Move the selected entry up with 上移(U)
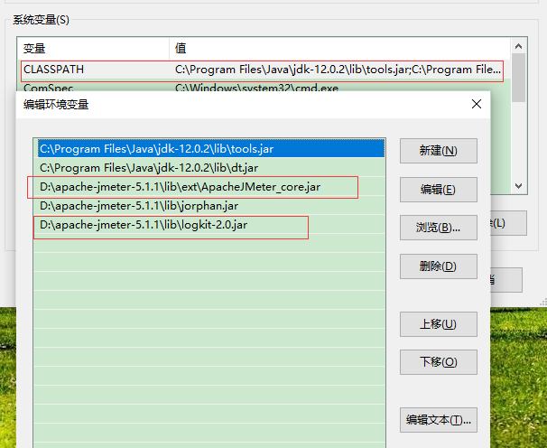Viewport: 547px width, 448px height. (438, 324)
